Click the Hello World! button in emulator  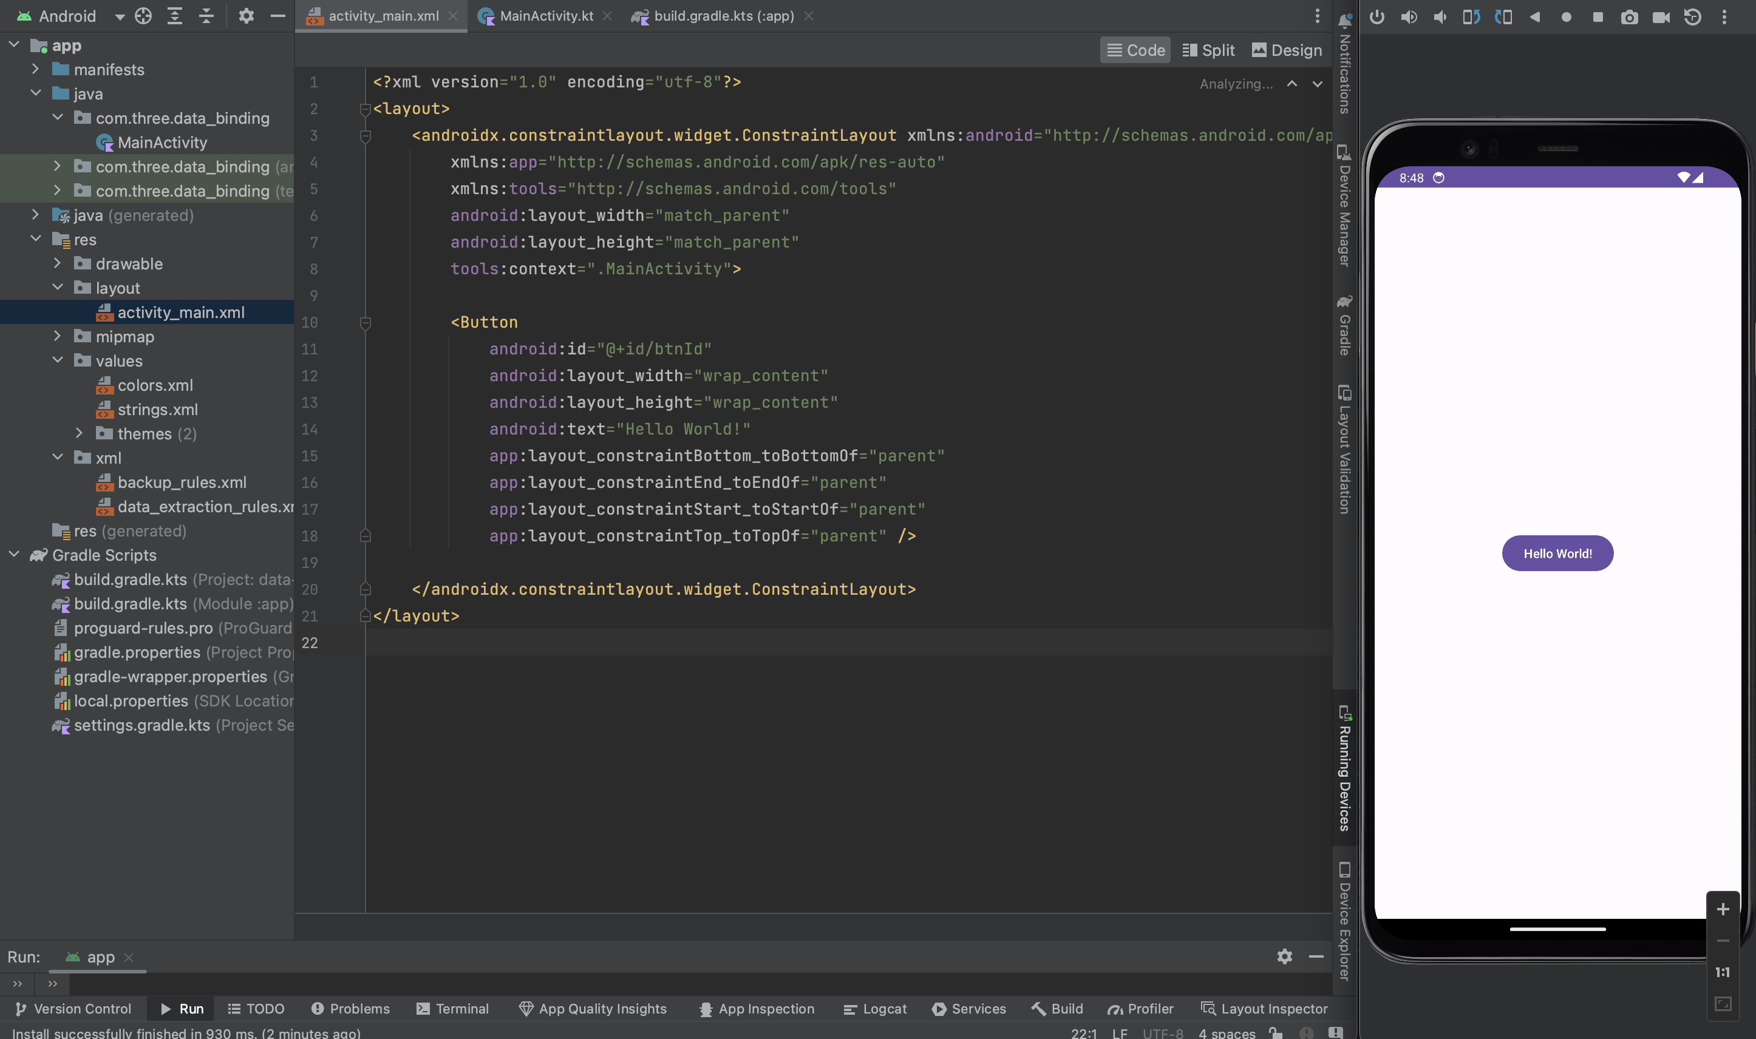coord(1557,554)
